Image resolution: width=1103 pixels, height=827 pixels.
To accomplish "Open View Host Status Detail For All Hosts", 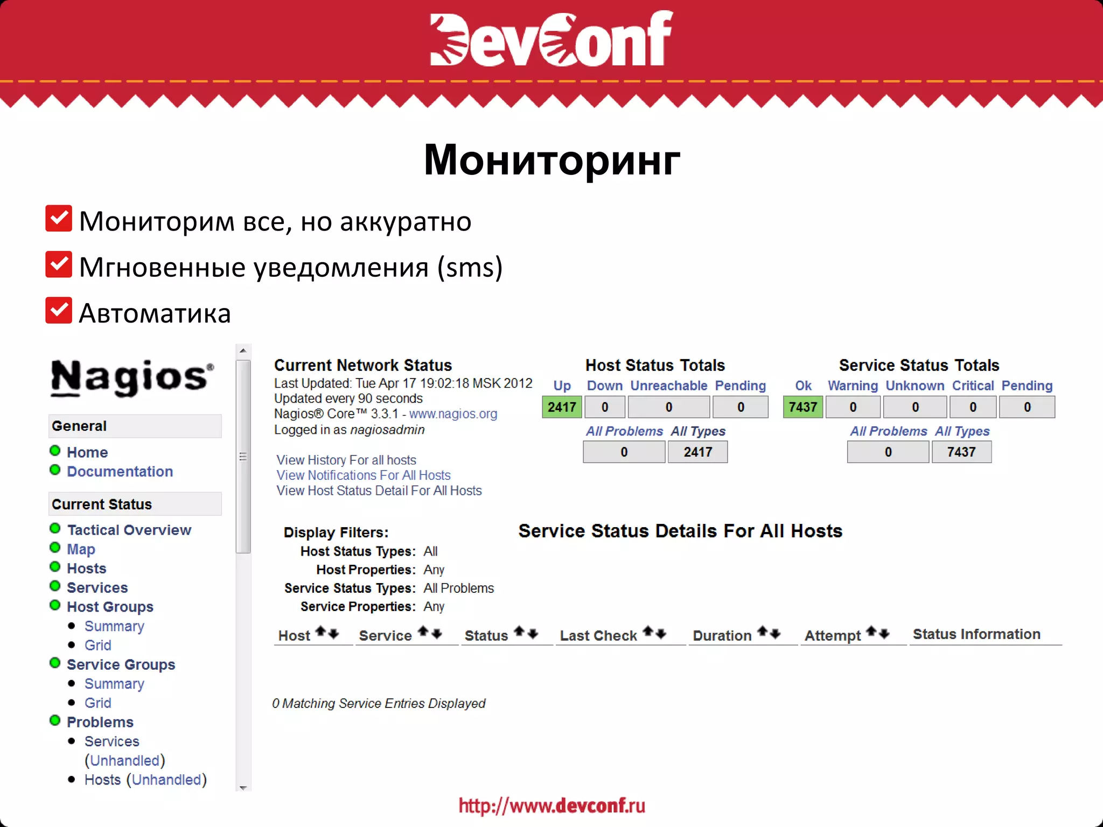I will [379, 490].
